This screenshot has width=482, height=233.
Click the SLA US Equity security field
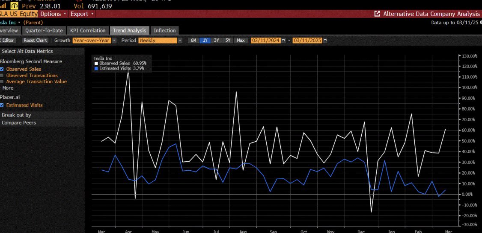pyautogui.click(x=19, y=14)
